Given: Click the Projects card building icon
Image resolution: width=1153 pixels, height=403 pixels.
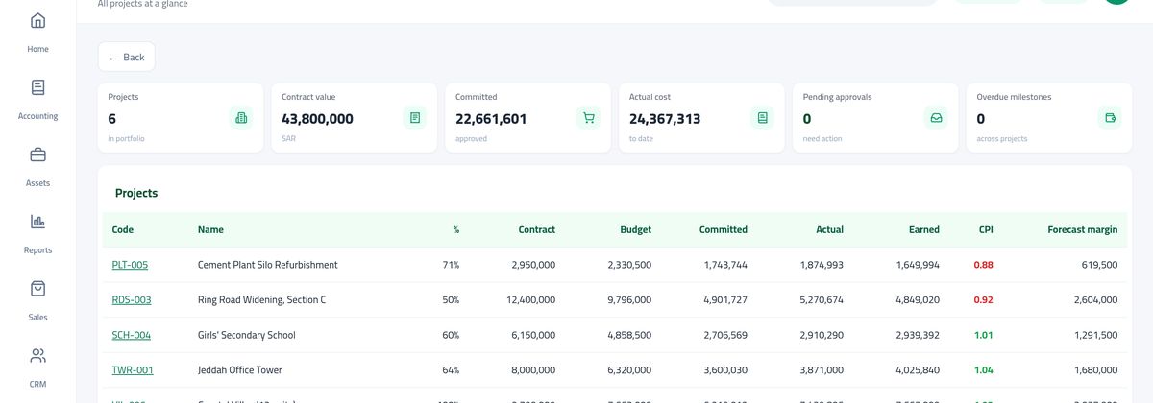Looking at the screenshot, I should [x=241, y=118].
